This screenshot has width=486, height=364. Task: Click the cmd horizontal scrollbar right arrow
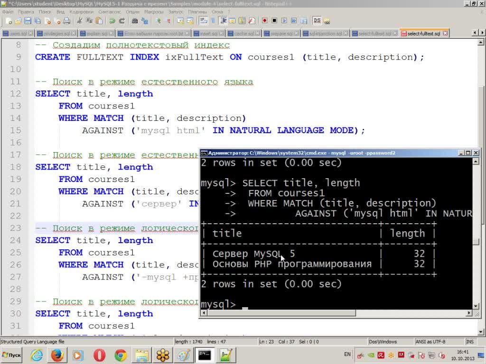[x=469, y=313]
